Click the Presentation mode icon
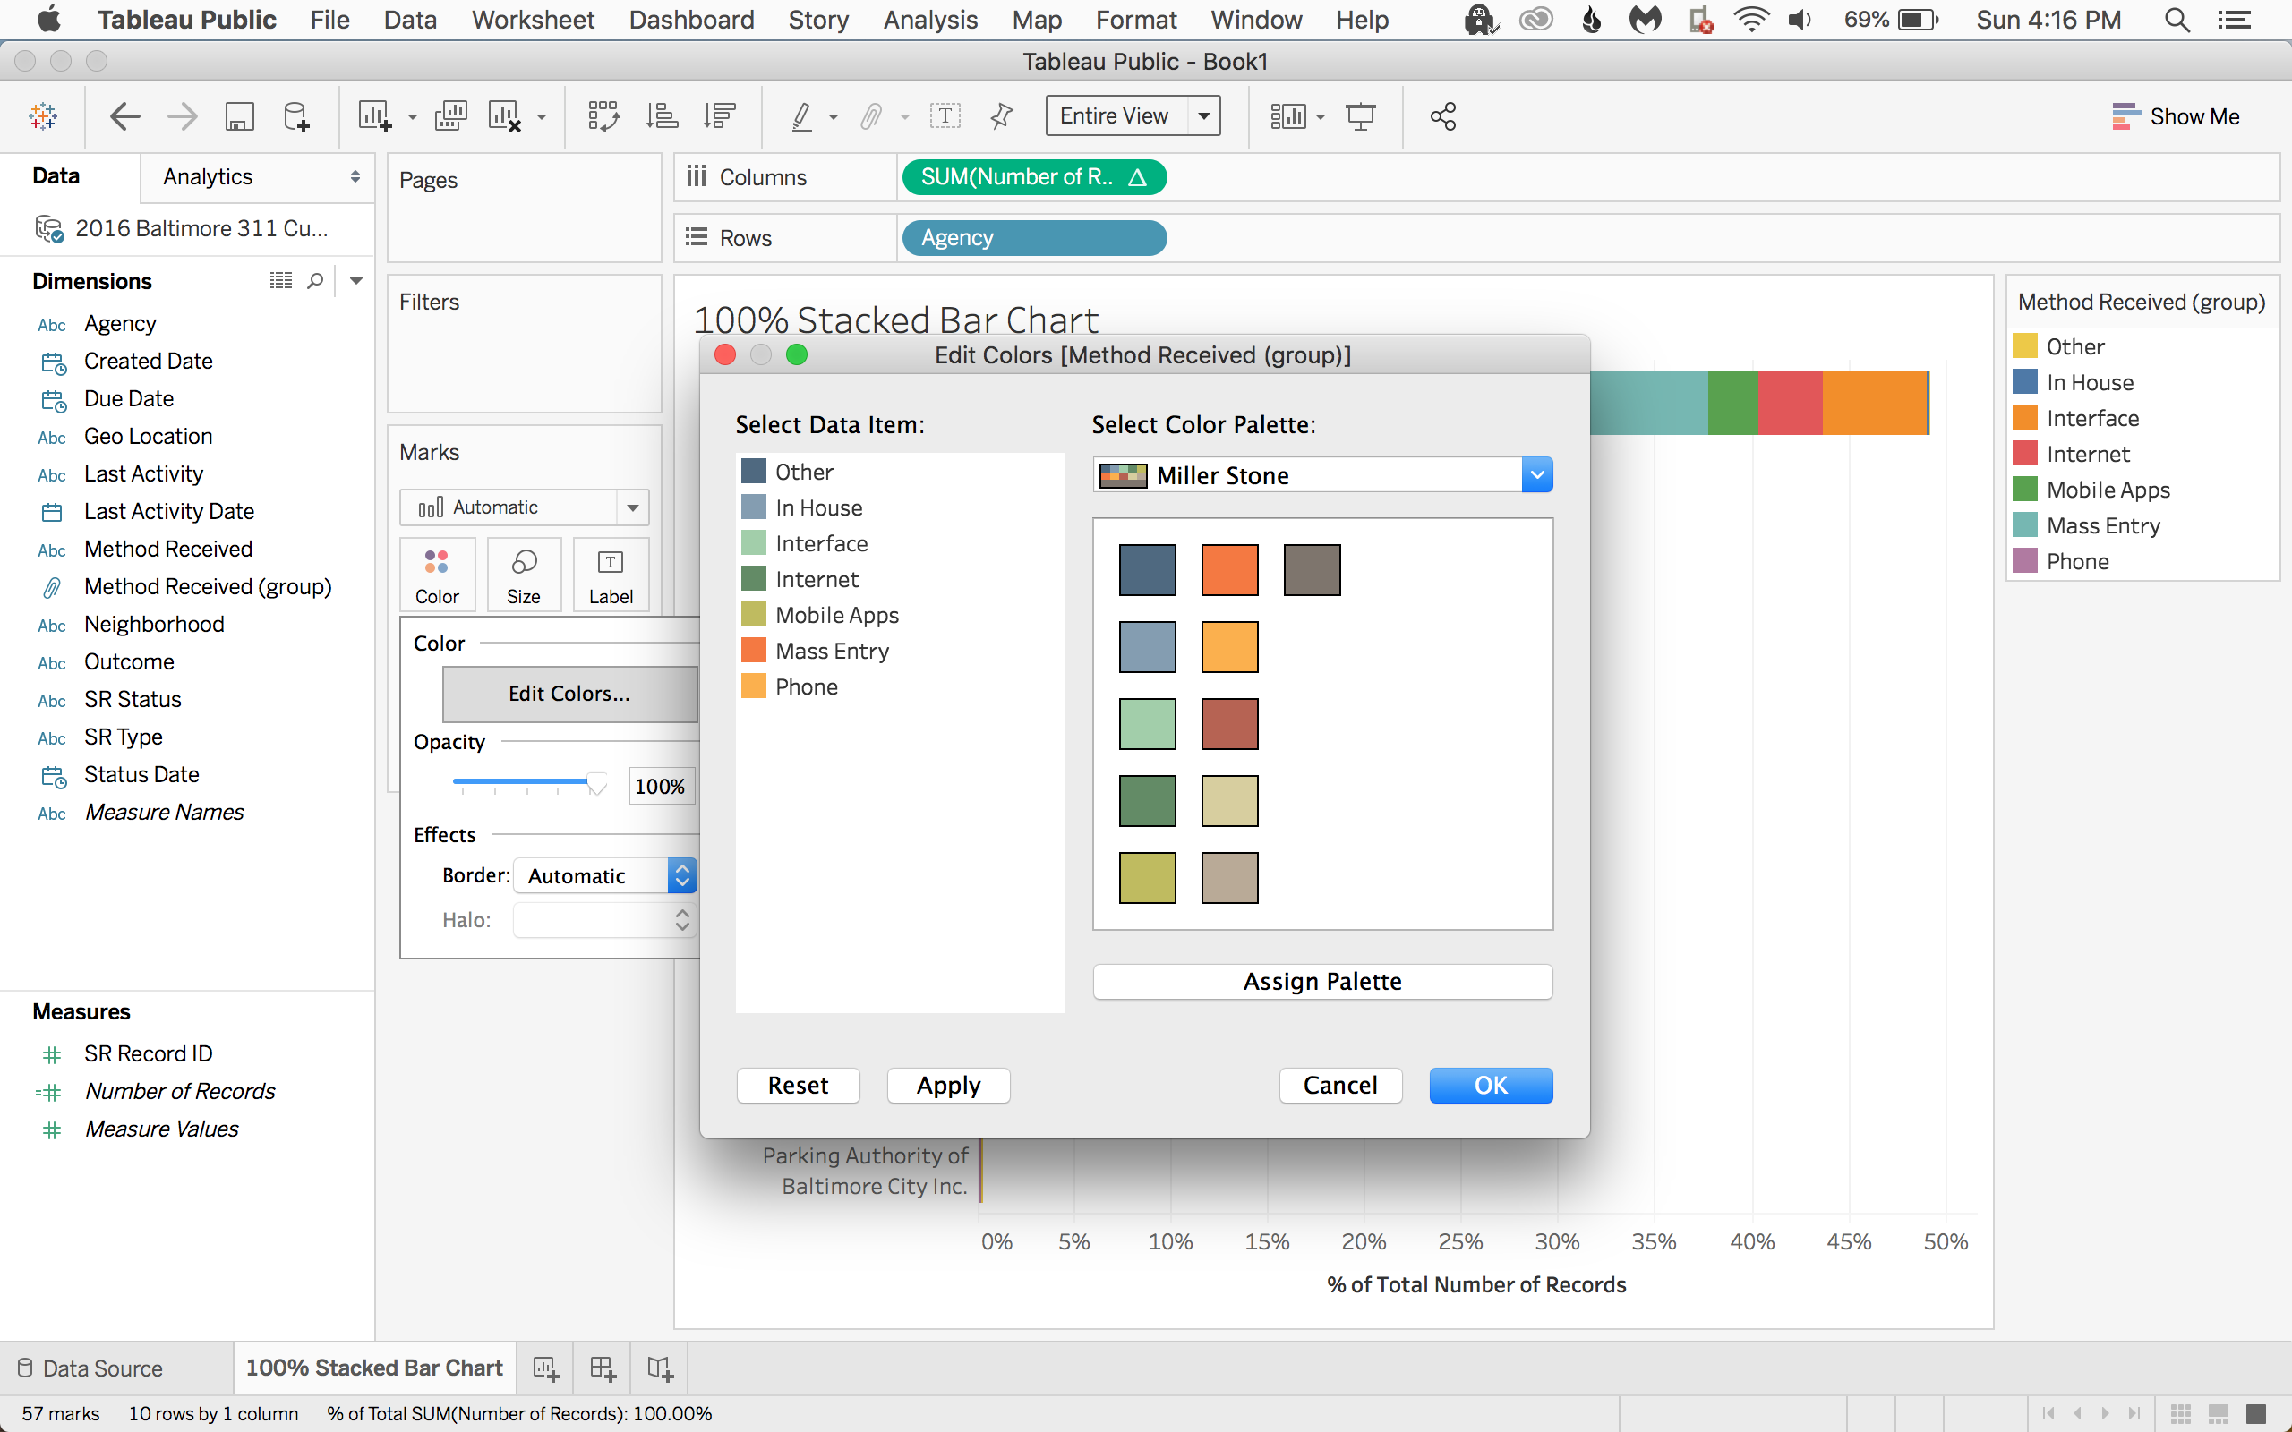Viewport: 2292px width, 1432px height. pos(1361,116)
